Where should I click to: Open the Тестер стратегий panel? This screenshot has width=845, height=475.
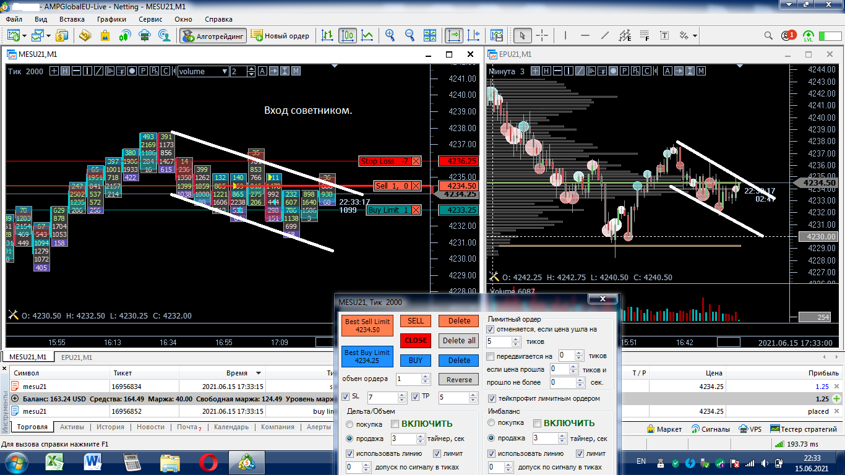click(804, 429)
